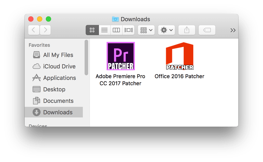Viewport: 263px width, 162px height.
Task: Go forward with the right arrow
Action: click(x=45, y=30)
